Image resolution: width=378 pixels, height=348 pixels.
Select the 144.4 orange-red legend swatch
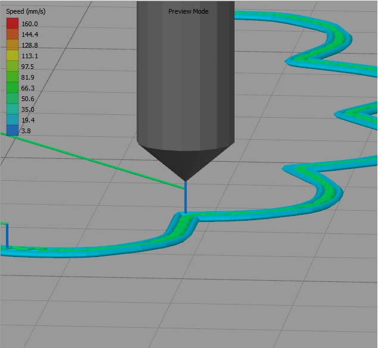(12, 35)
